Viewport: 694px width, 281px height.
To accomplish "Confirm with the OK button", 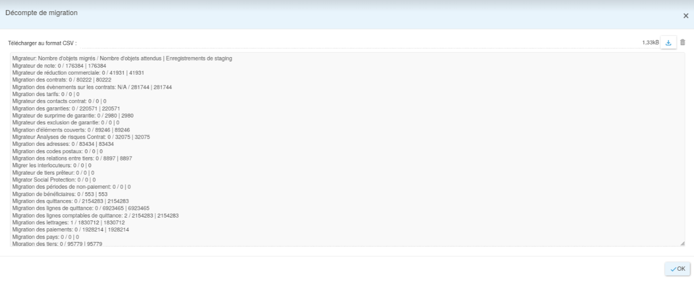I will [x=677, y=269].
